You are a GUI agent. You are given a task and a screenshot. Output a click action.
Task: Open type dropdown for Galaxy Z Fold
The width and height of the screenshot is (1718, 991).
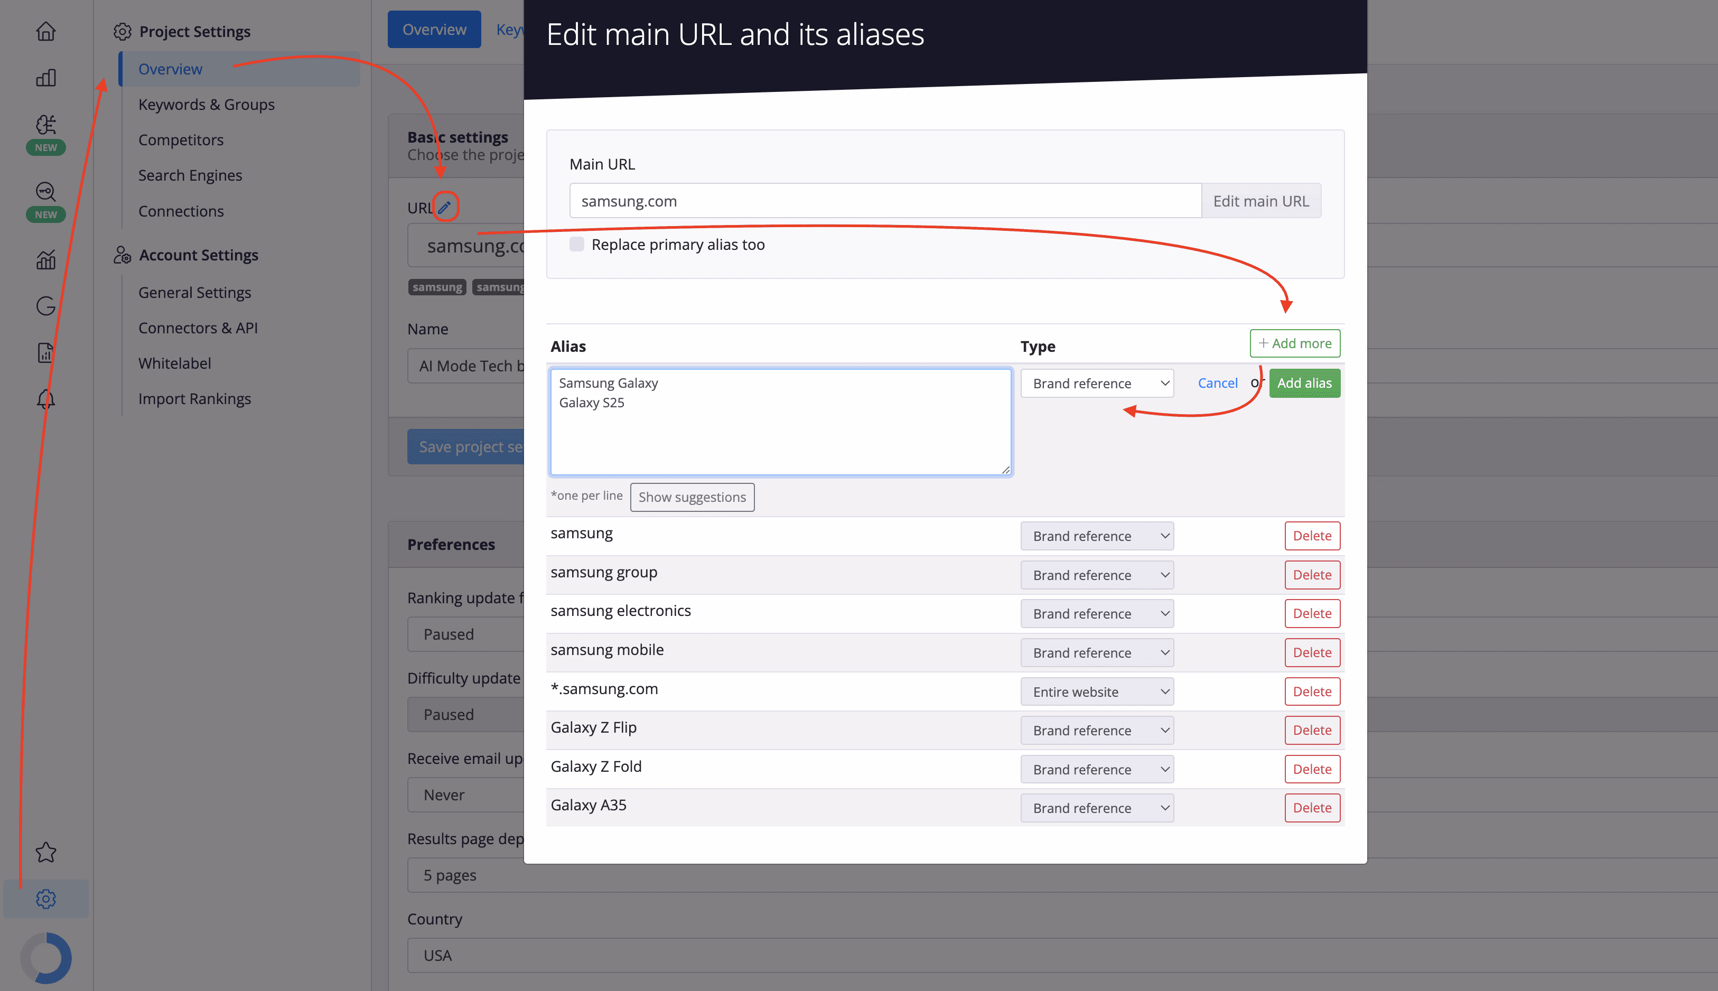coord(1097,769)
